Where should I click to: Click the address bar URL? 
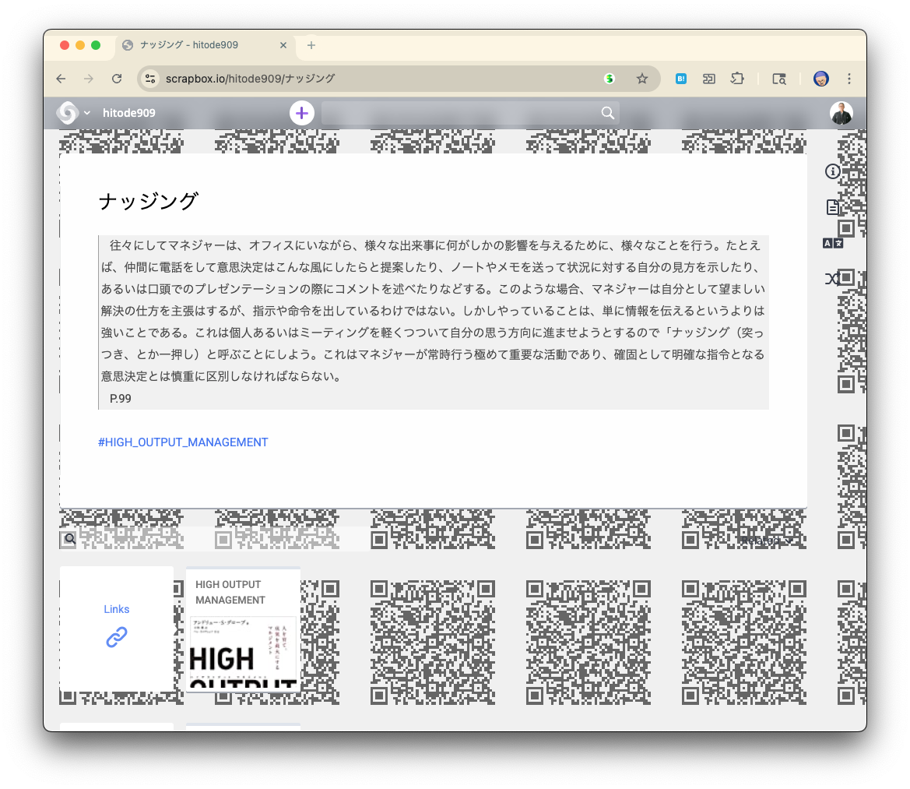click(x=250, y=79)
